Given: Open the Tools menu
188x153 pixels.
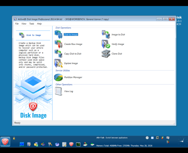Looking at the screenshot, I should pyautogui.click(x=32, y=24).
